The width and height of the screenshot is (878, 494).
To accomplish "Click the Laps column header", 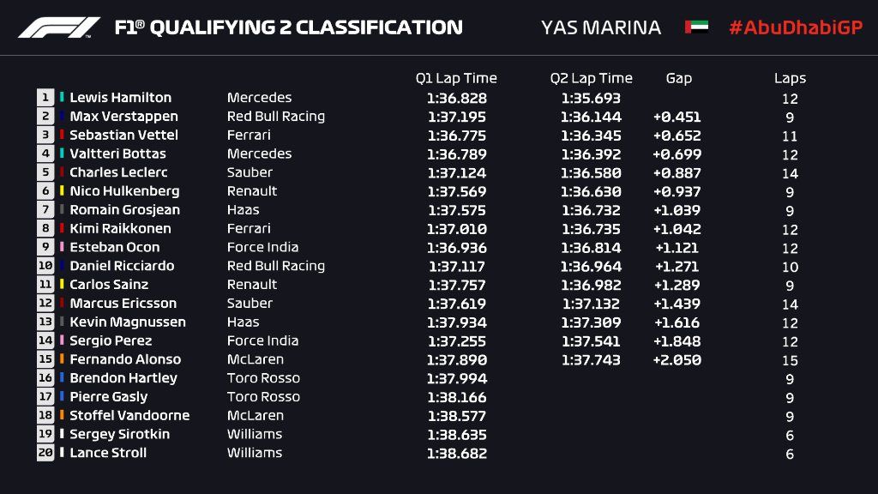I will tap(790, 78).
